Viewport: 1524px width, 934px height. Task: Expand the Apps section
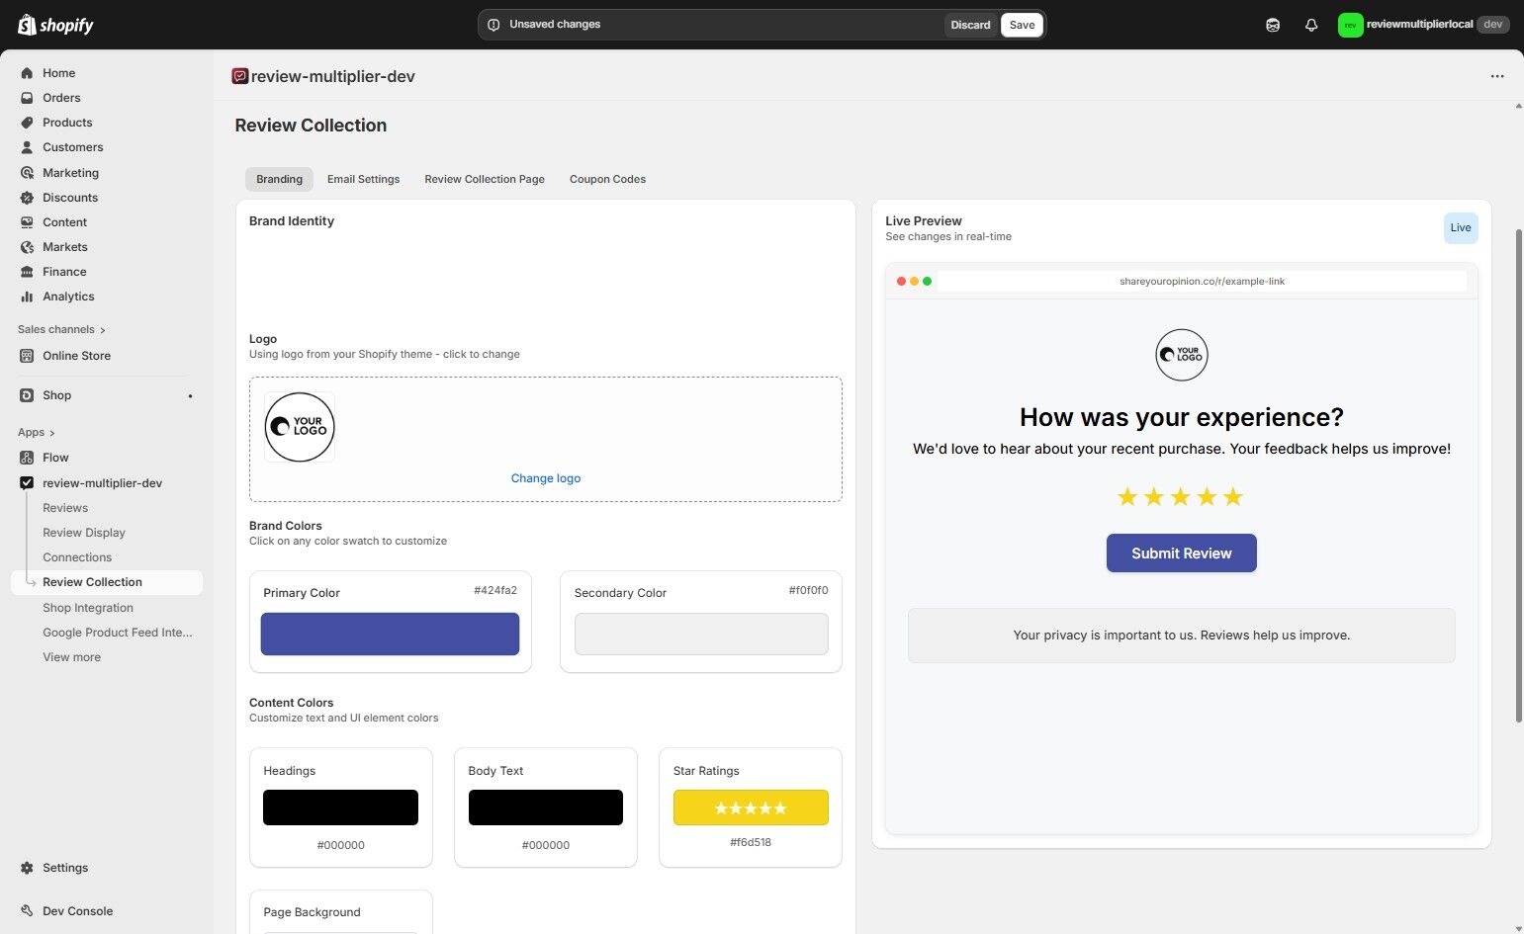point(35,432)
